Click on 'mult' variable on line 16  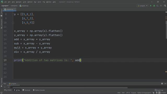(x=17, y=48)
